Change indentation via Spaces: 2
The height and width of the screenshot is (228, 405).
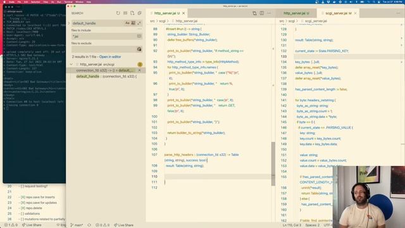click(313, 225)
